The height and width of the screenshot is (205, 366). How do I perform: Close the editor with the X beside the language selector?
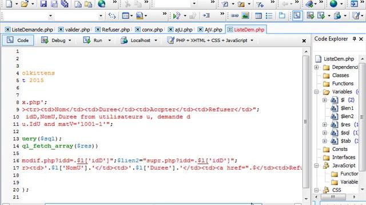pos(304,41)
